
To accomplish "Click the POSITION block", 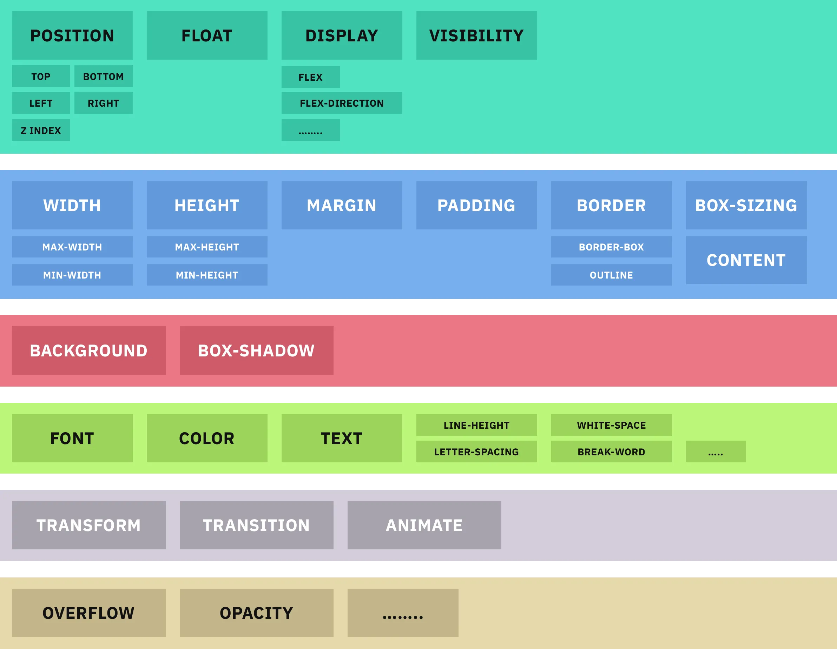I will [x=72, y=35].
